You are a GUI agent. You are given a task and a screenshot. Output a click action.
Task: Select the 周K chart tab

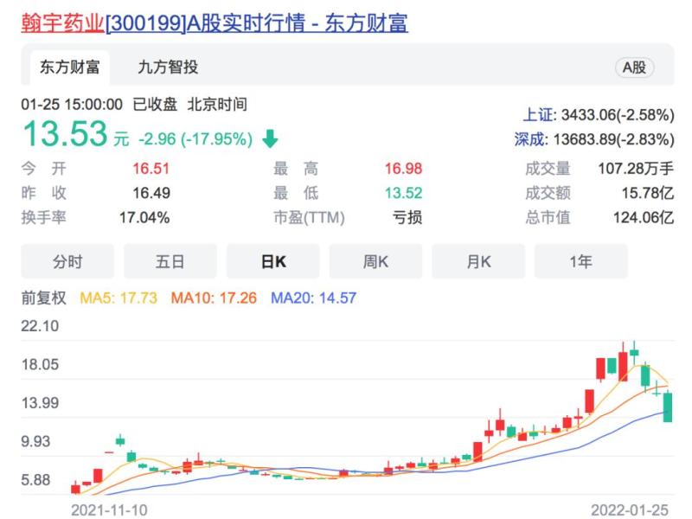(375, 261)
